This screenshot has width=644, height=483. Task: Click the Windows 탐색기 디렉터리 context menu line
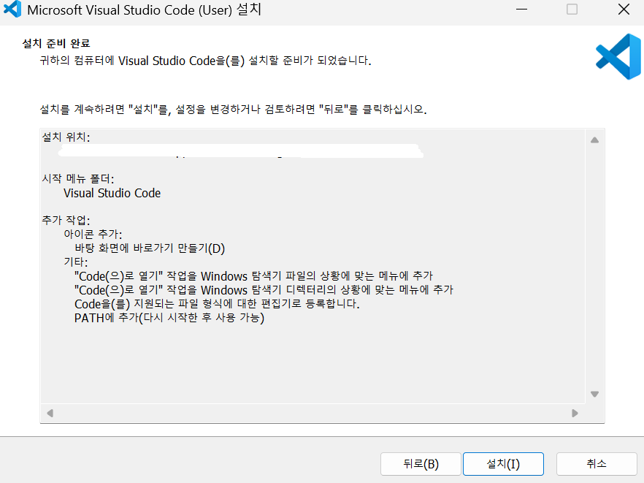point(264,290)
